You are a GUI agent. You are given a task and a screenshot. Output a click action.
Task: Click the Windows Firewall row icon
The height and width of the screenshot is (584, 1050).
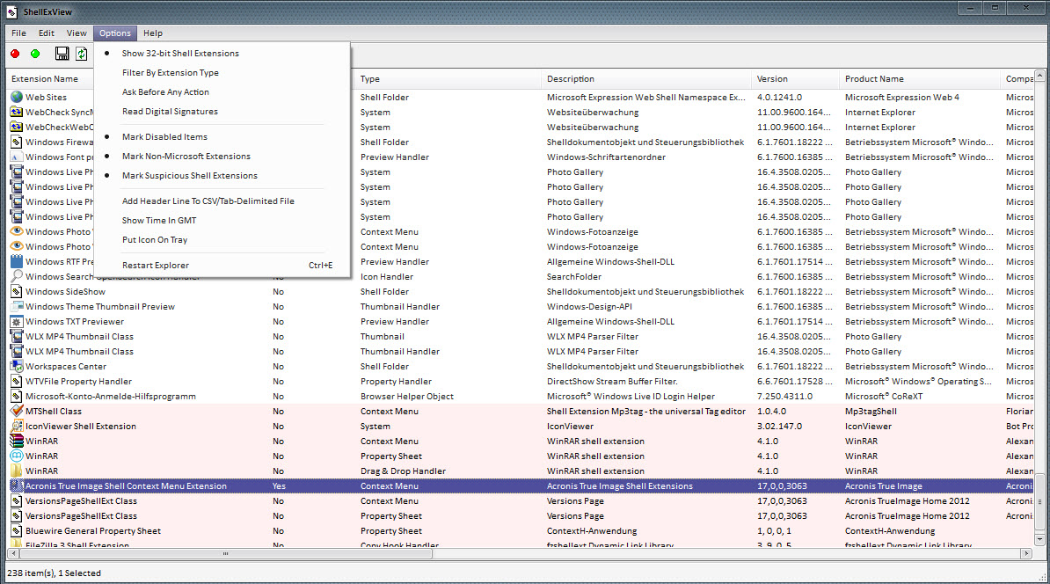[x=17, y=142]
